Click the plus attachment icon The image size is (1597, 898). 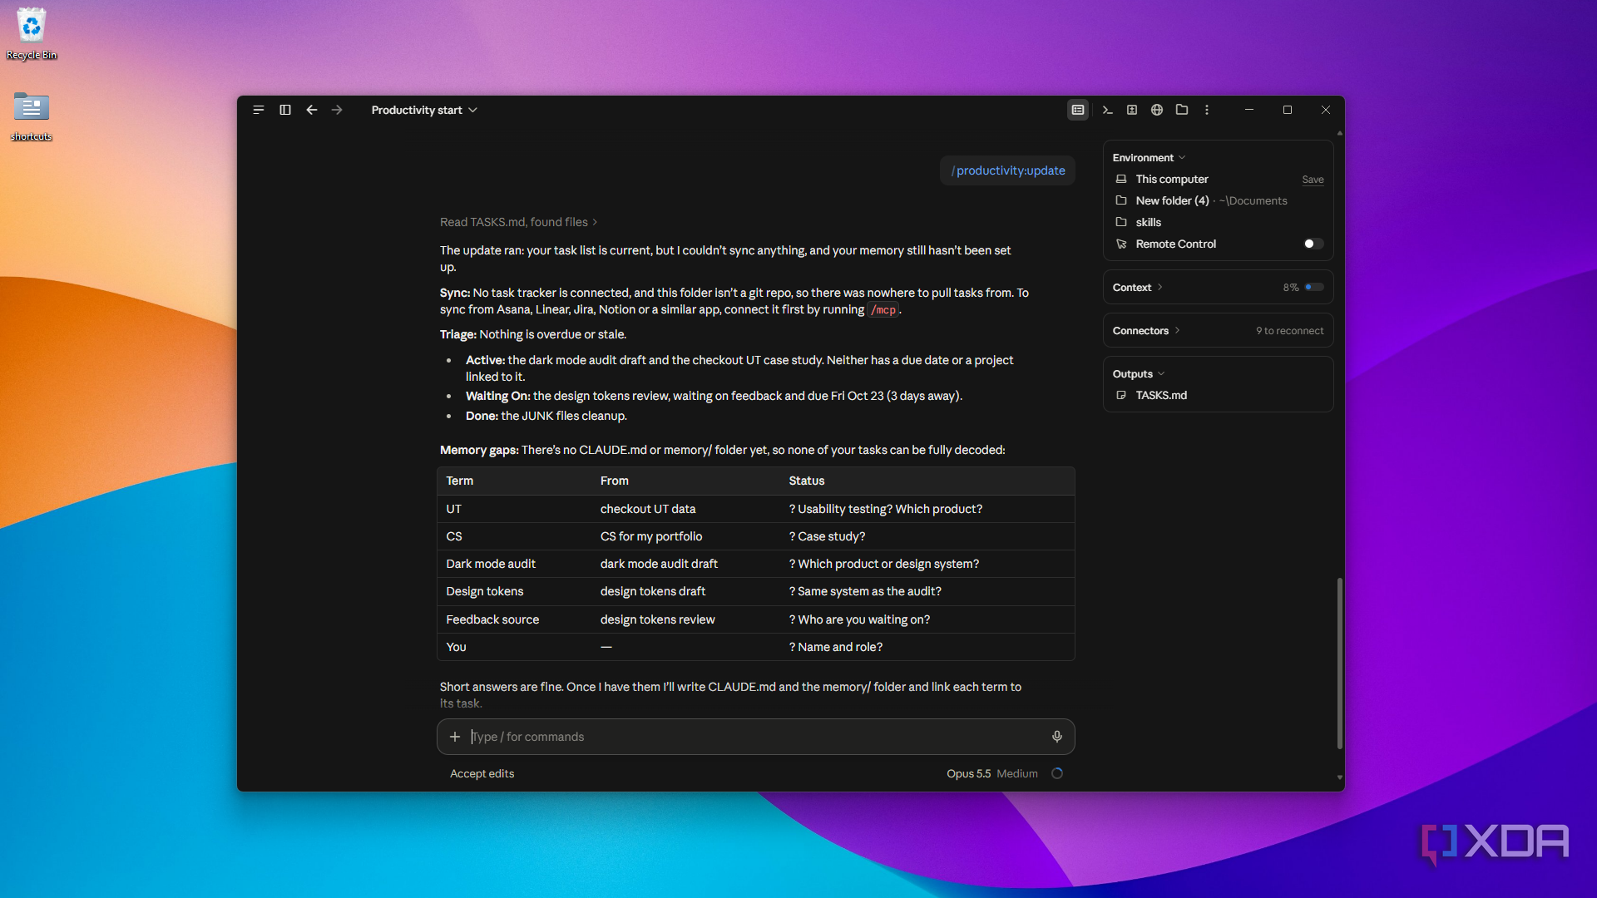tap(455, 737)
